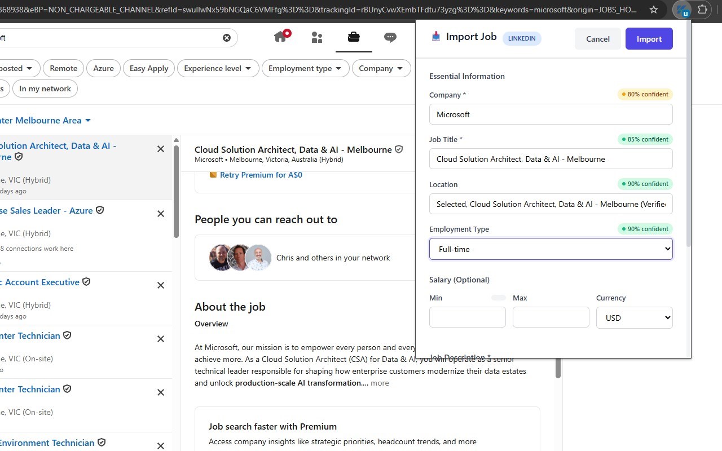
Task: Toggle the Remote filter chip
Action: tap(64, 68)
